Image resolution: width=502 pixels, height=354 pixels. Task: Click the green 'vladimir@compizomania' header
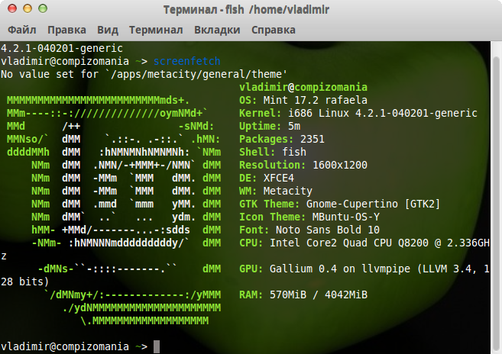[x=303, y=87]
